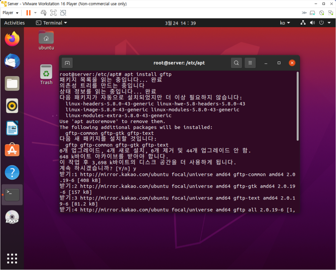Show Applications grid at dock bottom
The height and width of the screenshot is (270, 336).
point(12,259)
